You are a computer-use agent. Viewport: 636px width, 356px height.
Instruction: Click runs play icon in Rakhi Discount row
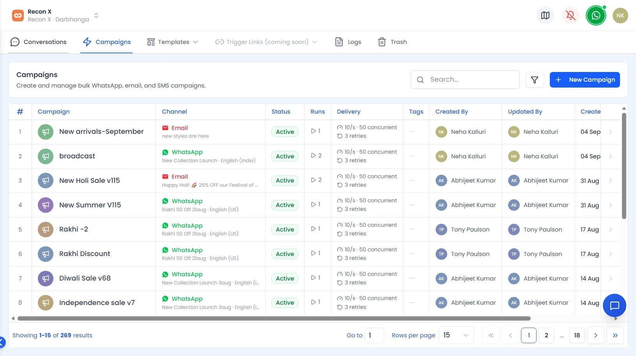coord(314,253)
